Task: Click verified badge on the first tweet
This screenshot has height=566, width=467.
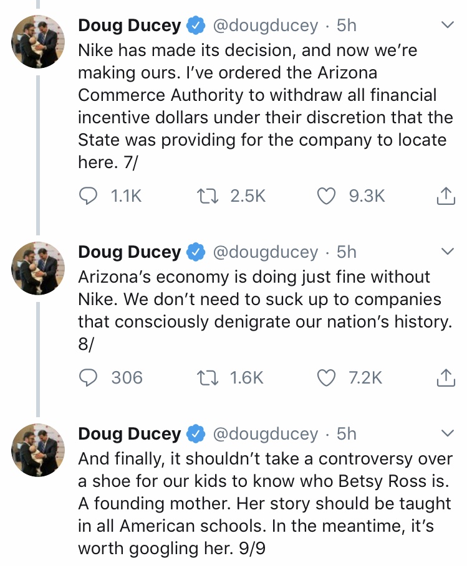Action: [x=196, y=26]
